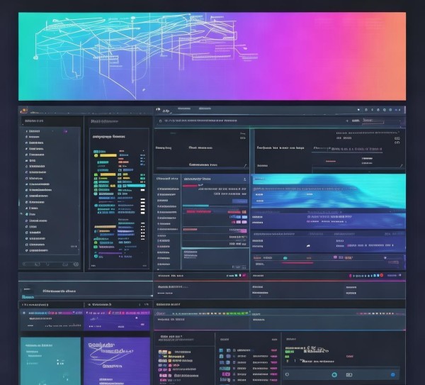Viewport: 425px width, 385px height.
Task: Click the first blue icon in the bottom list's second column
Action: 222,350
